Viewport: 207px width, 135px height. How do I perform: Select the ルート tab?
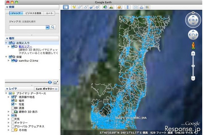pyautogui.click(x=49, y=13)
